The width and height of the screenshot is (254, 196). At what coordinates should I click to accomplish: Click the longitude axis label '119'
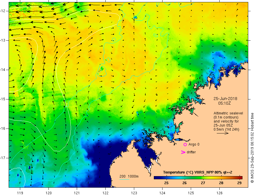[20, 193]
